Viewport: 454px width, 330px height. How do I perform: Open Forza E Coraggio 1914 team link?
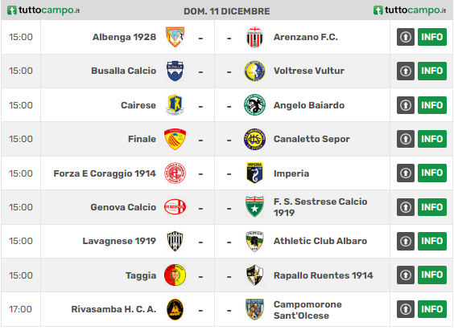pos(105,173)
